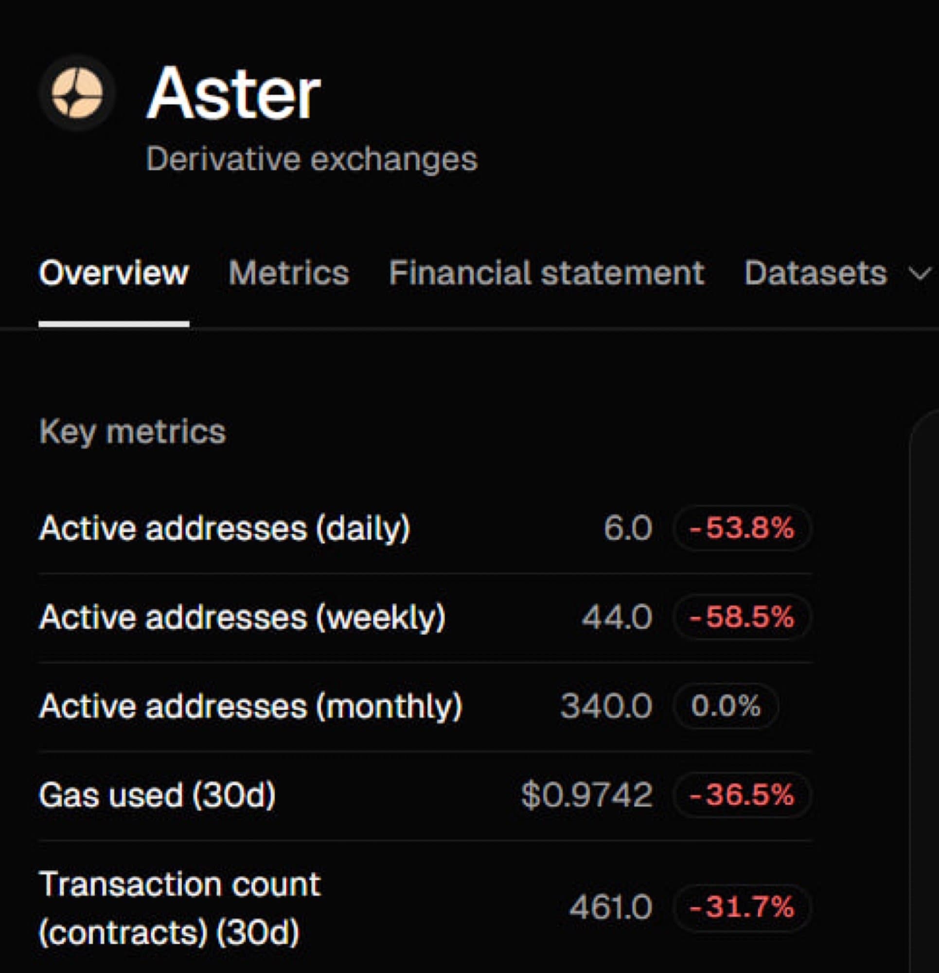Viewport: 939px width, 973px height.
Task: Select Transaction count (contracts) (30d) metric
Action: pyautogui.click(x=179, y=907)
